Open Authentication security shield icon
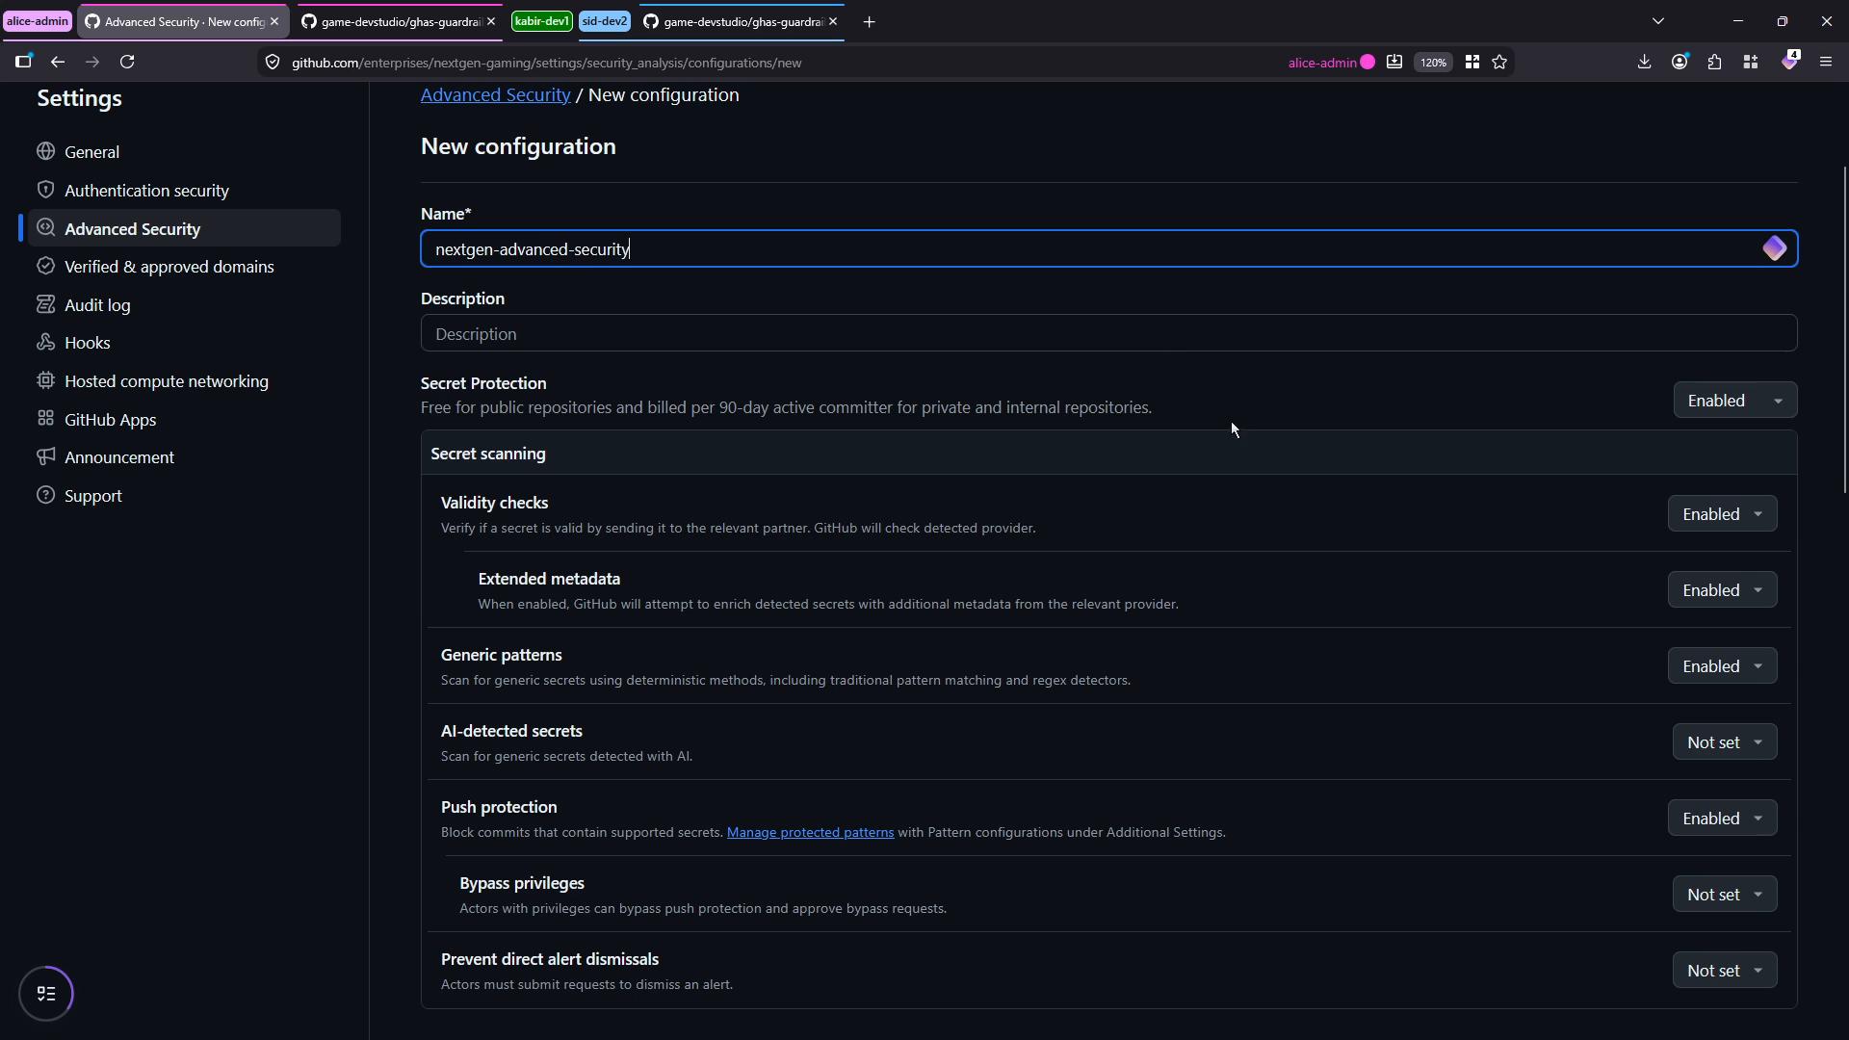The height and width of the screenshot is (1040, 1849). pos(45,190)
